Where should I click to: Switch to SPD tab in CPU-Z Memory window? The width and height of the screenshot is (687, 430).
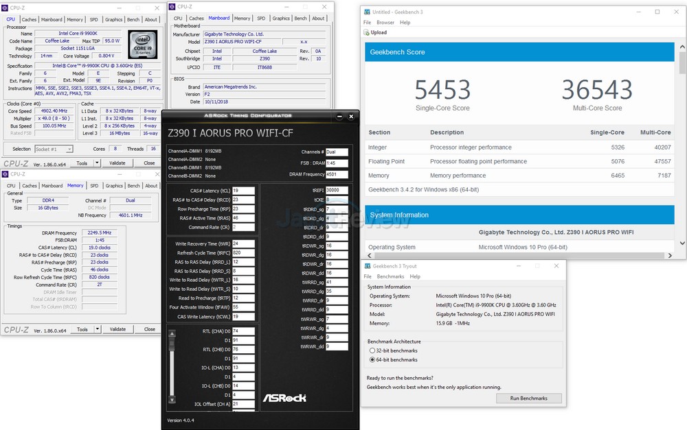tap(94, 186)
